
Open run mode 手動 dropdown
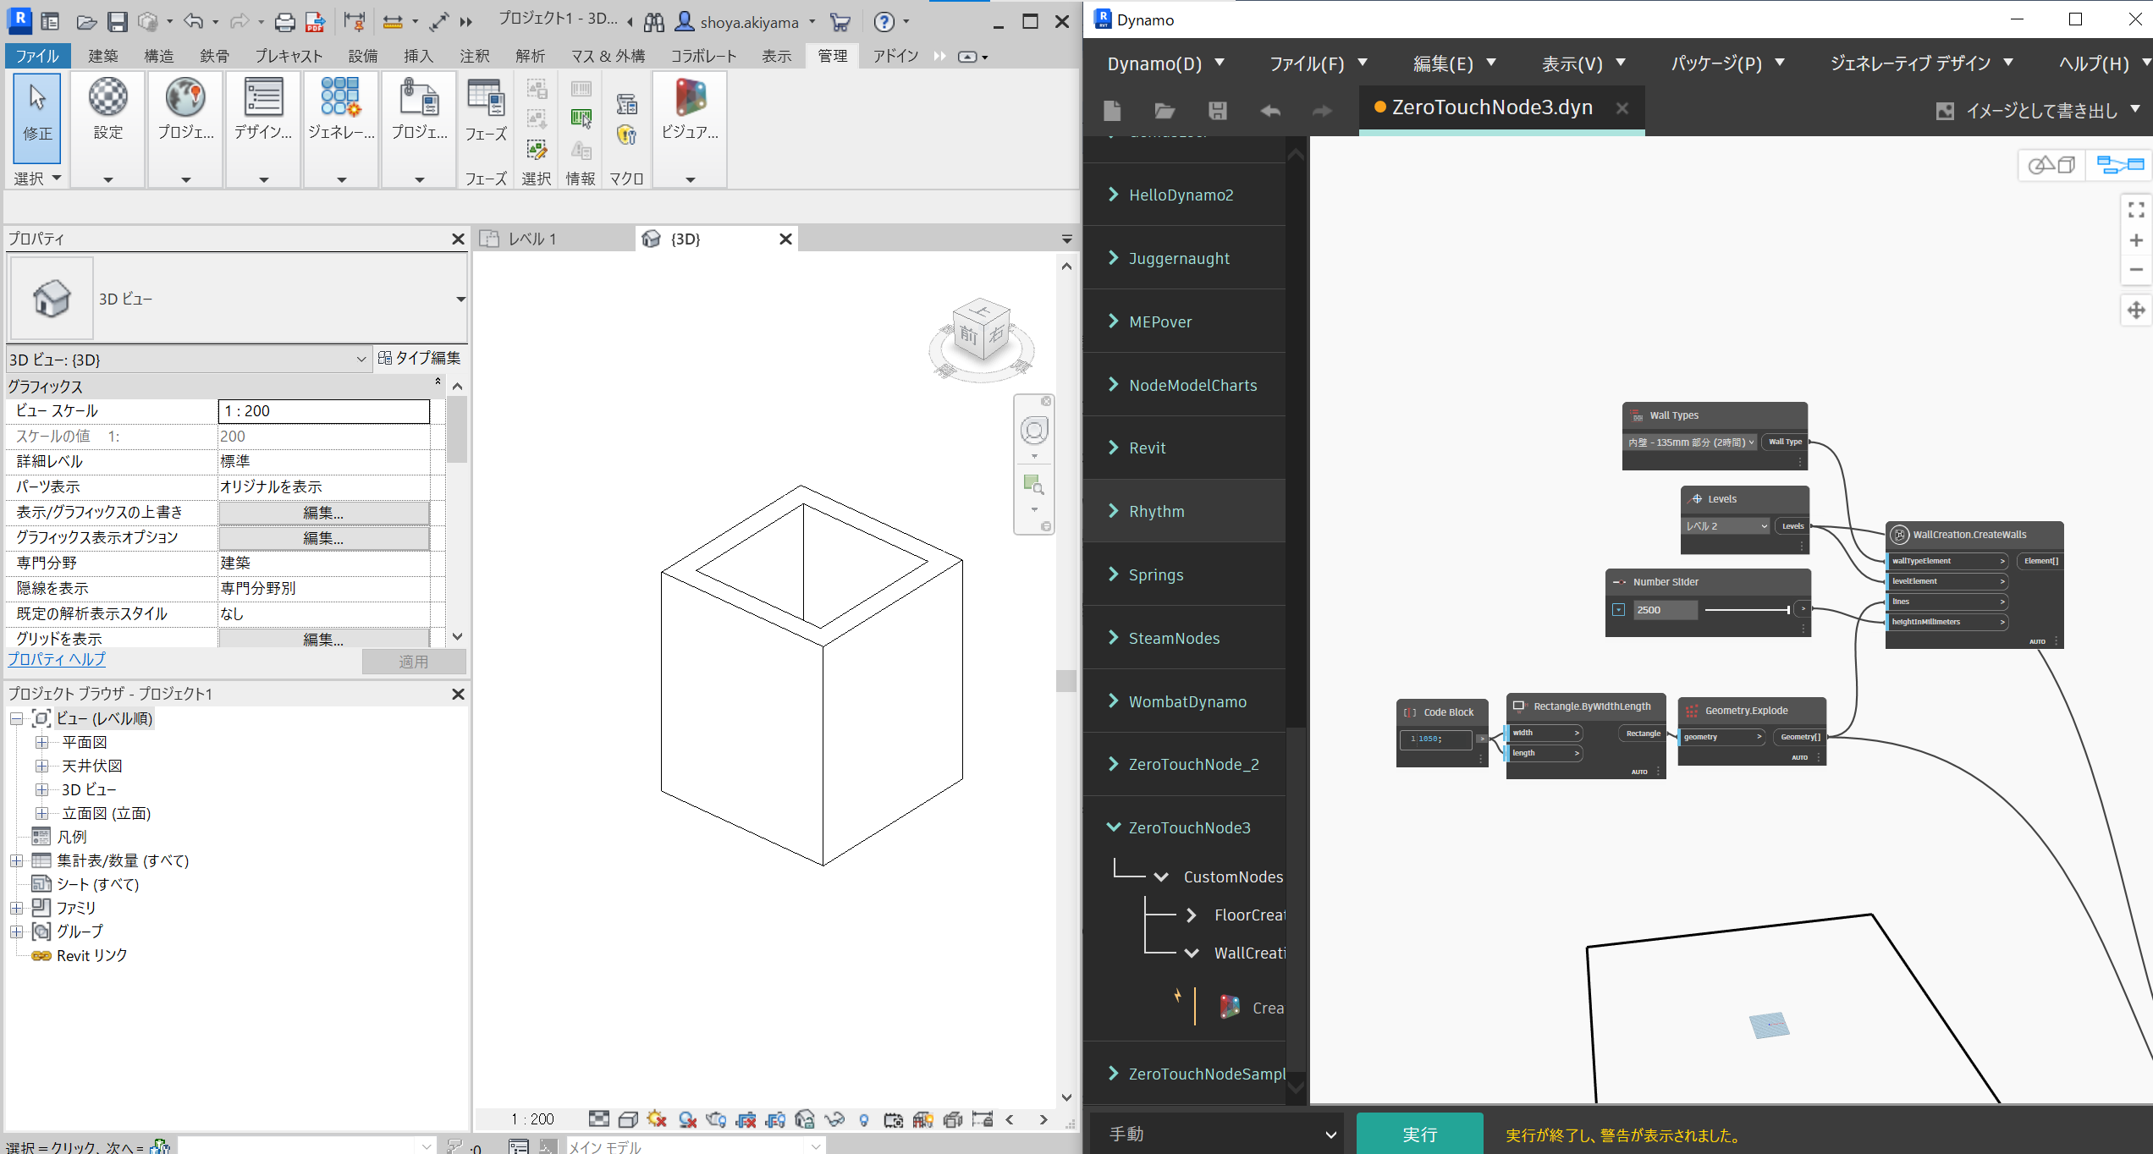(1219, 1134)
